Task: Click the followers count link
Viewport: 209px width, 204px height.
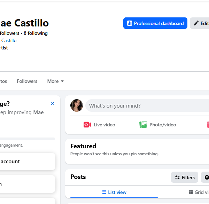Action: click(x=9, y=33)
